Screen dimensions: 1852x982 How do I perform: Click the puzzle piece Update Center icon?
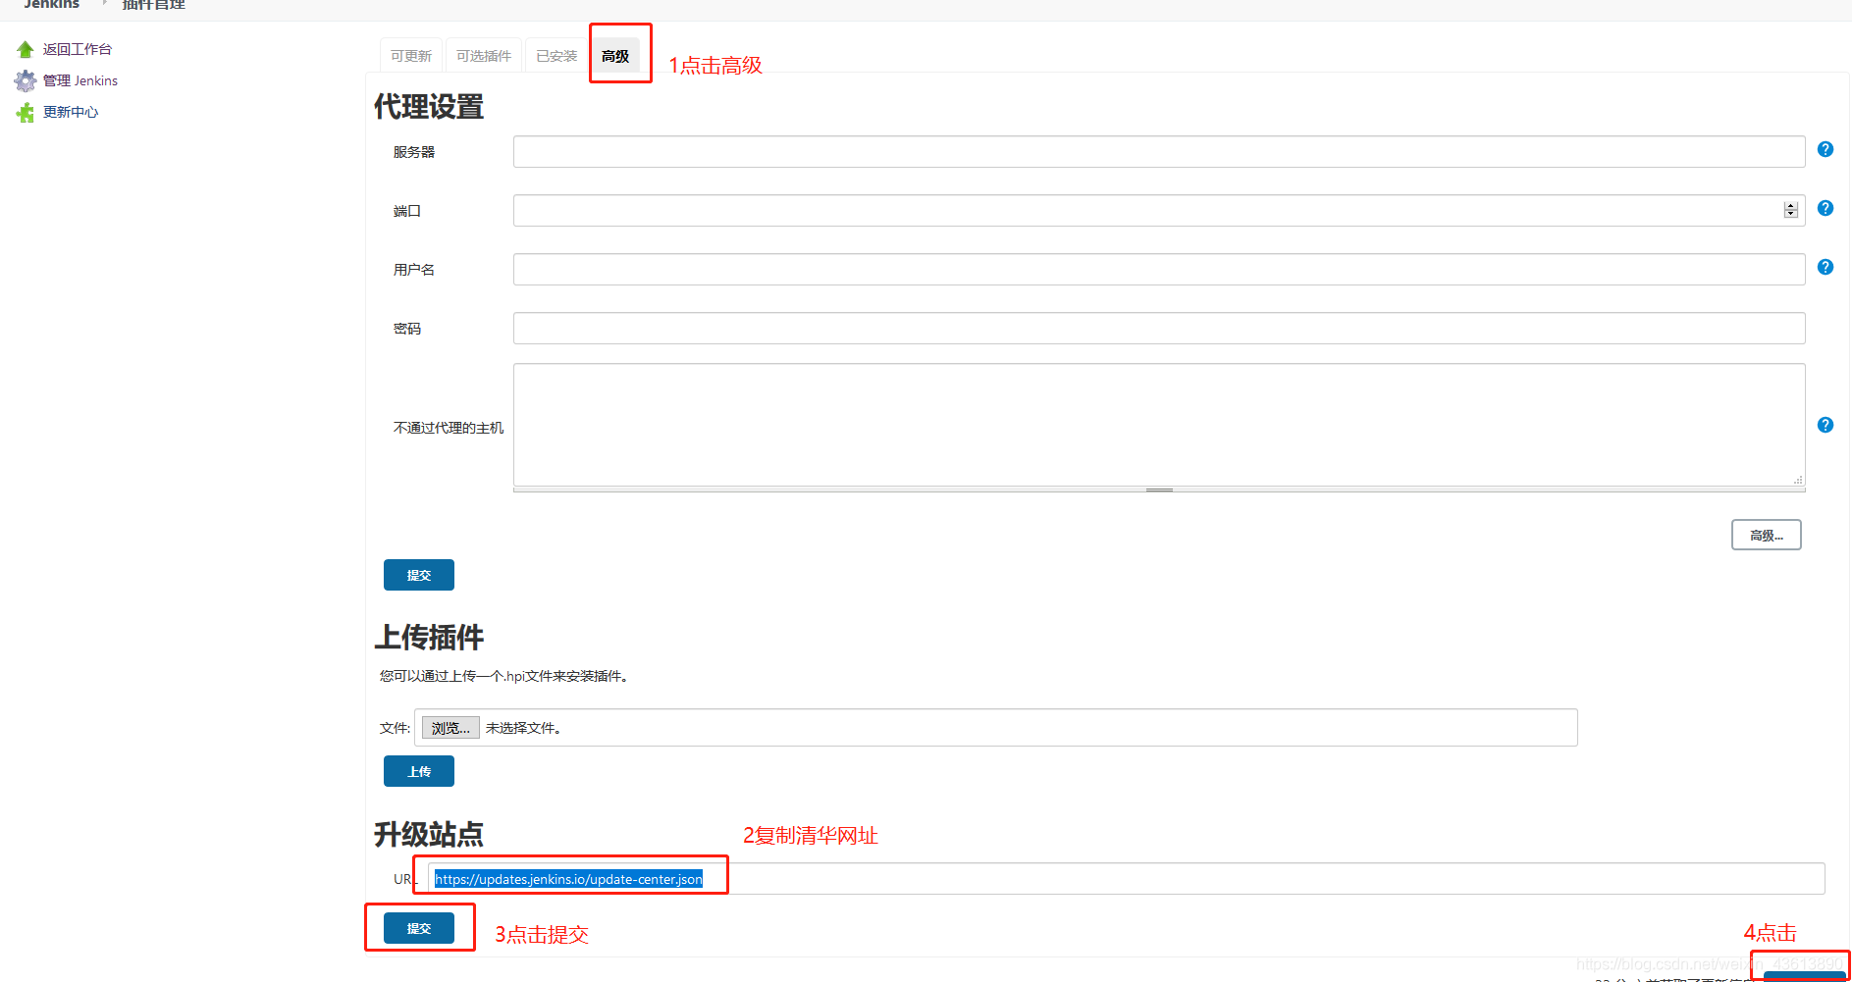pos(26,113)
